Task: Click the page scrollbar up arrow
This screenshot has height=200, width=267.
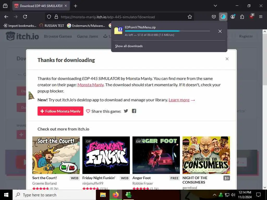Action: pyautogui.click(x=265, y=32)
